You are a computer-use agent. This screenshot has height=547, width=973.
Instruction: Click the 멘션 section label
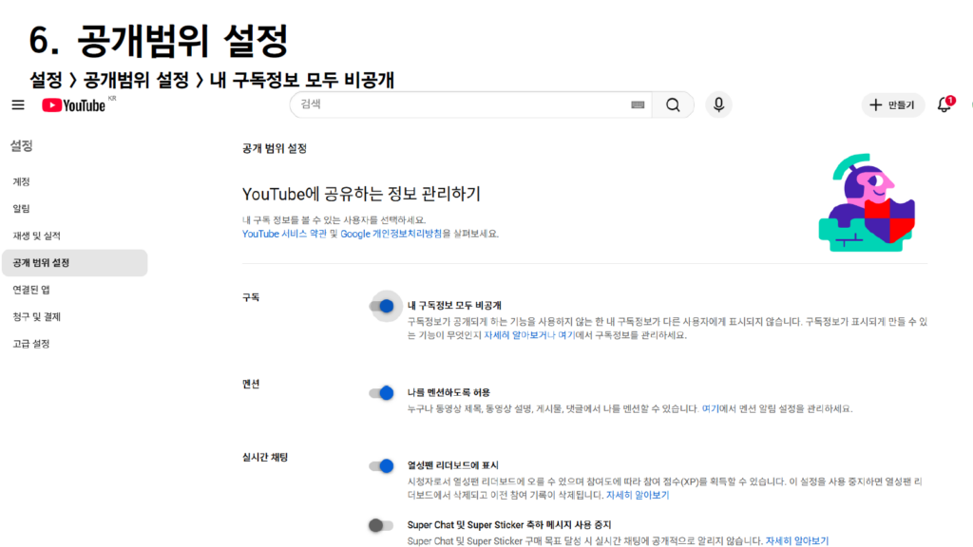(x=251, y=384)
